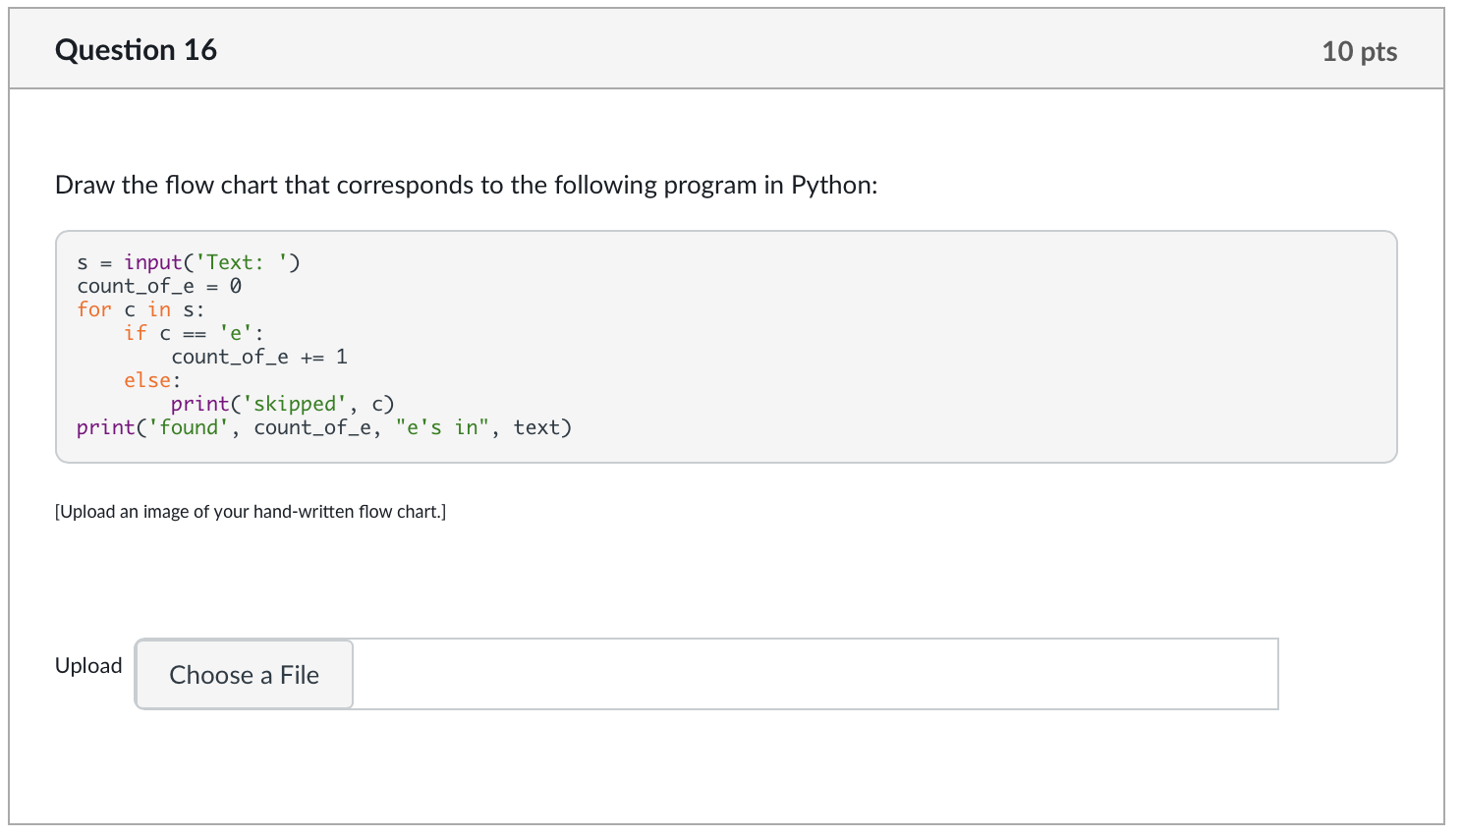Click the Question 16 header bar

tap(731, 47)
